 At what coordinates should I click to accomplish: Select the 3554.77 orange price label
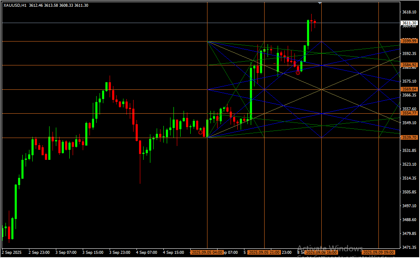pos(409,113)
